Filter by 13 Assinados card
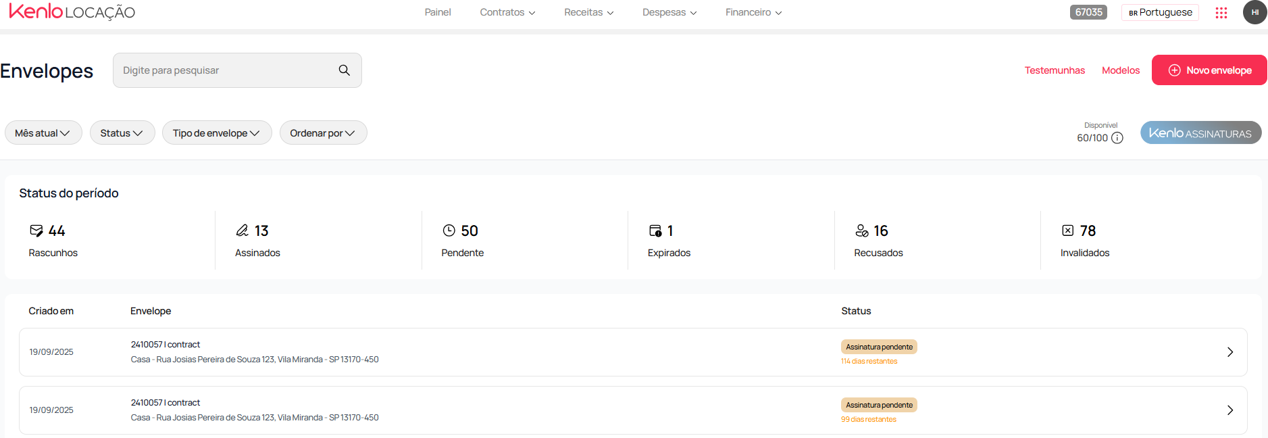This screenshot has width=1268, height=438. click(x=318, y=241)
